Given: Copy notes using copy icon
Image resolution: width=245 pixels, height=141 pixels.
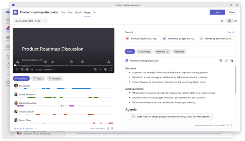Looking at the screenshot, I should click(x=226, y=61).
